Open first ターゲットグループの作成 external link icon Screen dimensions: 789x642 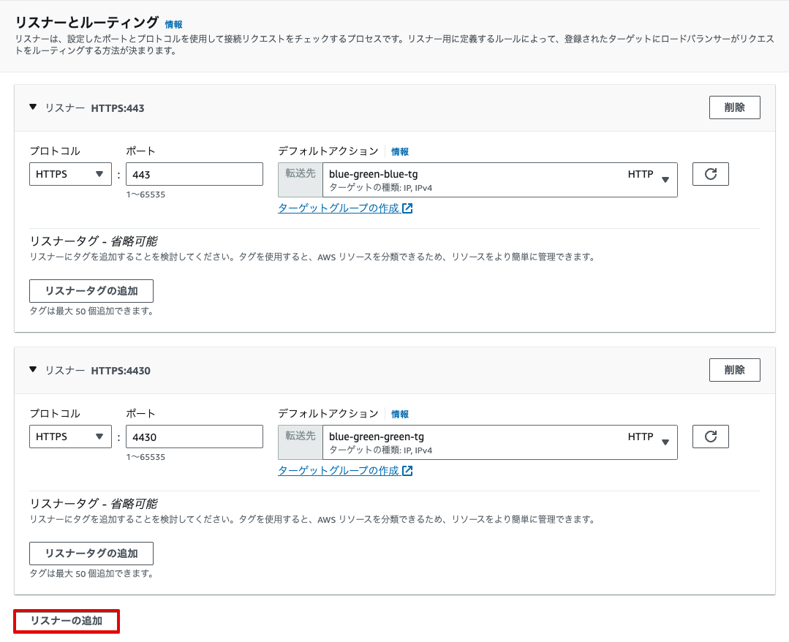coord(407,208)
